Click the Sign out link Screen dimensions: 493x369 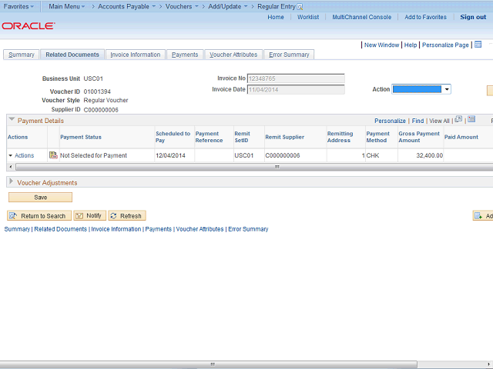click(x=473, y=17)
